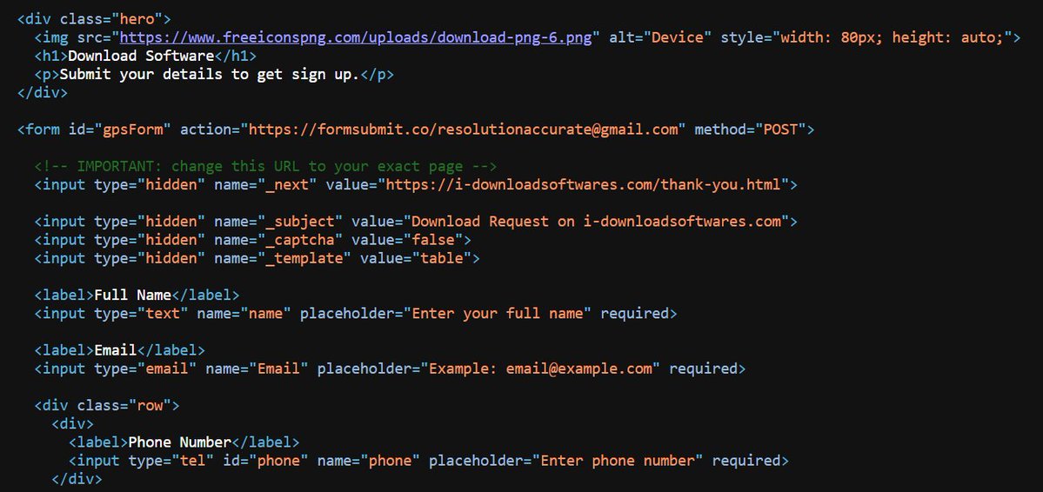Click the "_subject" name value
Screen dimensions: 1043x492
coord(300,222)
